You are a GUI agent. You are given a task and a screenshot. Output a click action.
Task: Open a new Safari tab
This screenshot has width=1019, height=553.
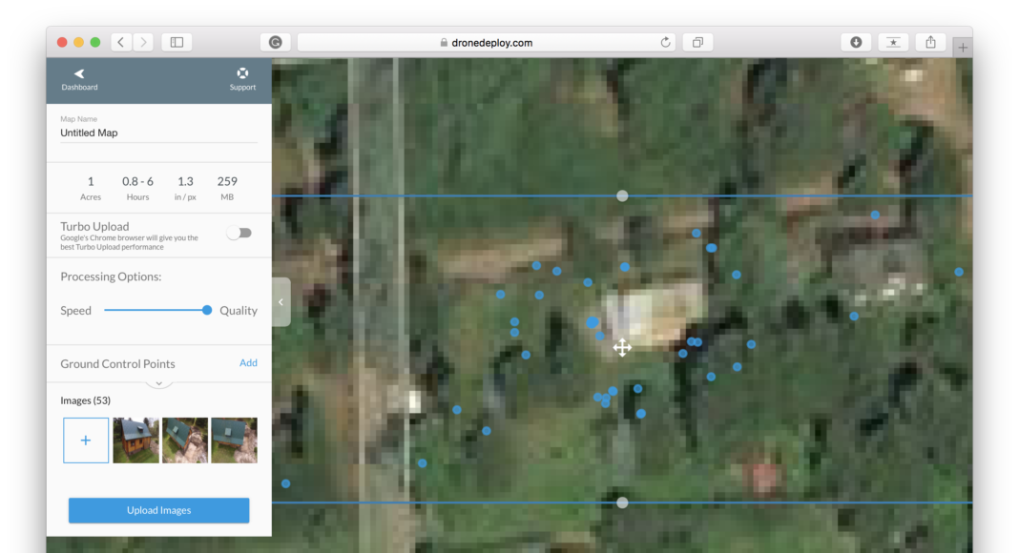963,47
